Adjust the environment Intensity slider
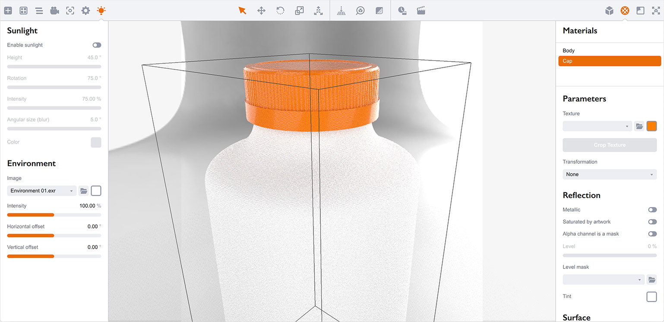 54,215
